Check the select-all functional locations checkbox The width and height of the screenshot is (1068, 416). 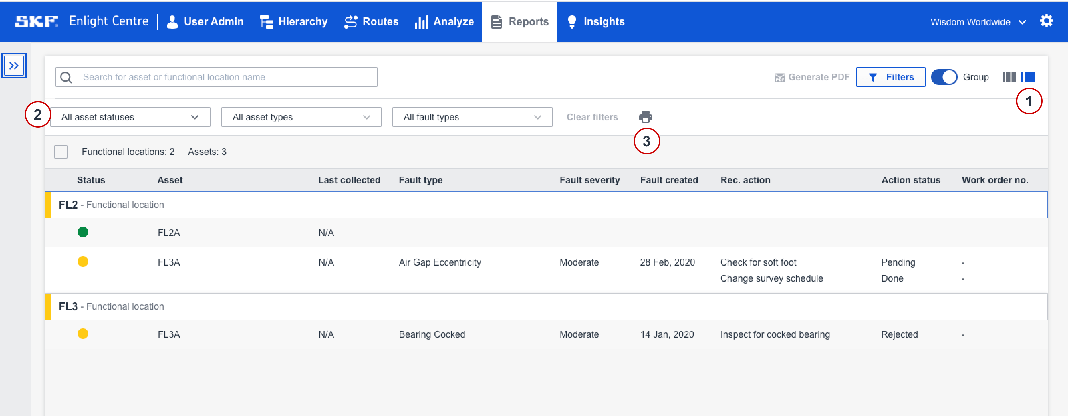(x=61, y=152)
